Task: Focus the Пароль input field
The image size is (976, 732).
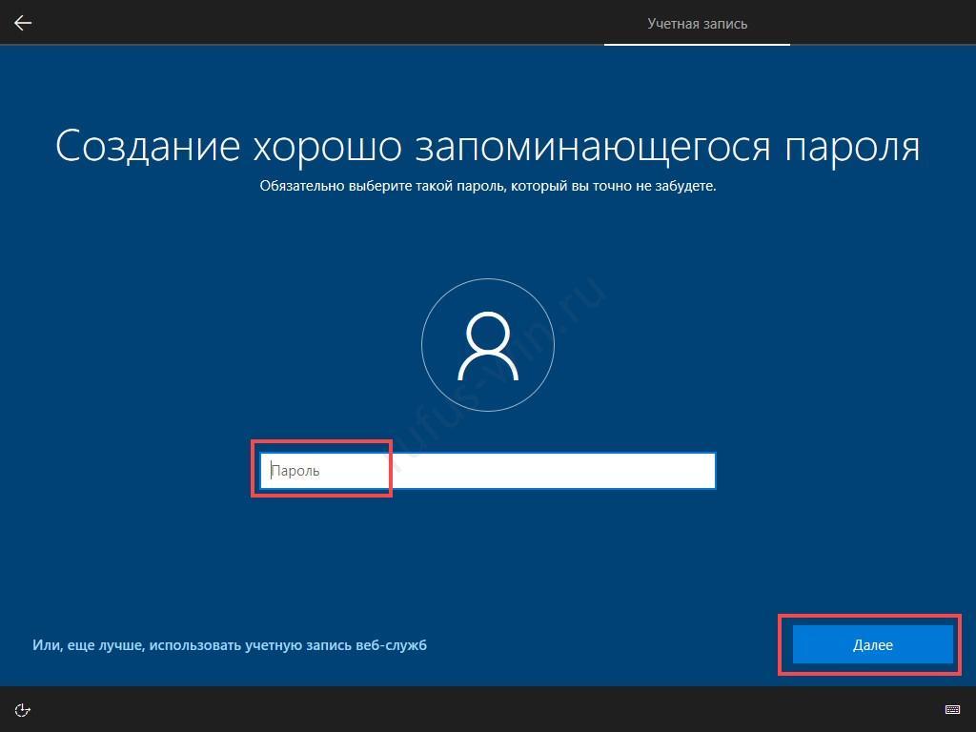Action: 487,471
